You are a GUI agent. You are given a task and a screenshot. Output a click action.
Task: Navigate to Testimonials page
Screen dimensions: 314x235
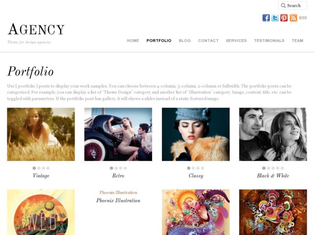pos(269,41)
